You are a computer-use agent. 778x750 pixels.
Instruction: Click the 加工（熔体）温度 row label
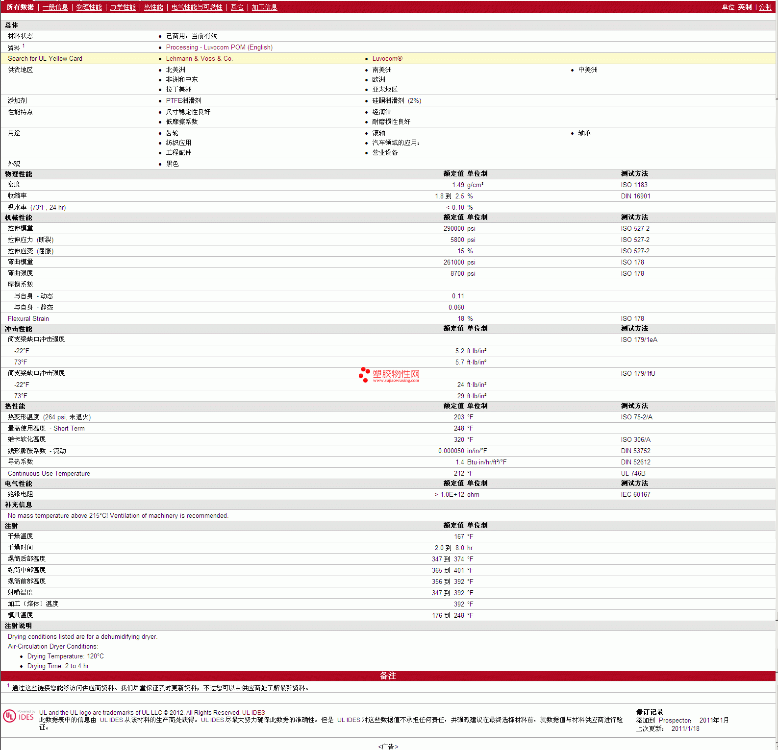pos(33,604)
